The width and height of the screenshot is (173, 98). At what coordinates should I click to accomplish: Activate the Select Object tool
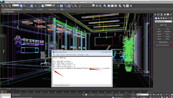(x=21, y=6)
